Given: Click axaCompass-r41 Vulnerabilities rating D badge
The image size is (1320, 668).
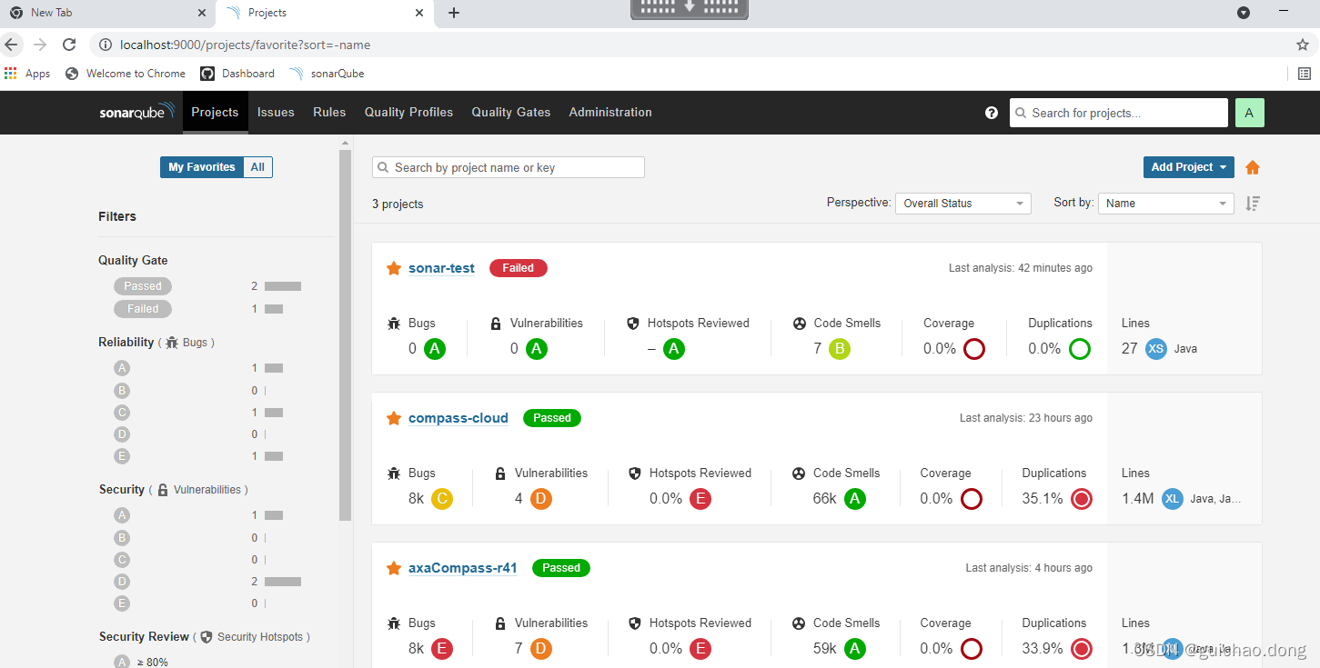Looking at the screenshot, I should (x=541, y=648).
